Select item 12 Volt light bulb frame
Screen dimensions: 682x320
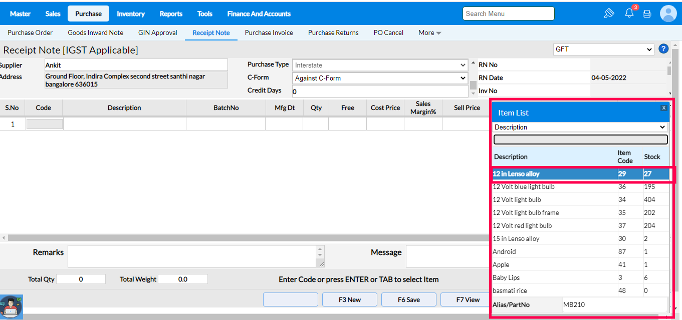tap(580, 212)
